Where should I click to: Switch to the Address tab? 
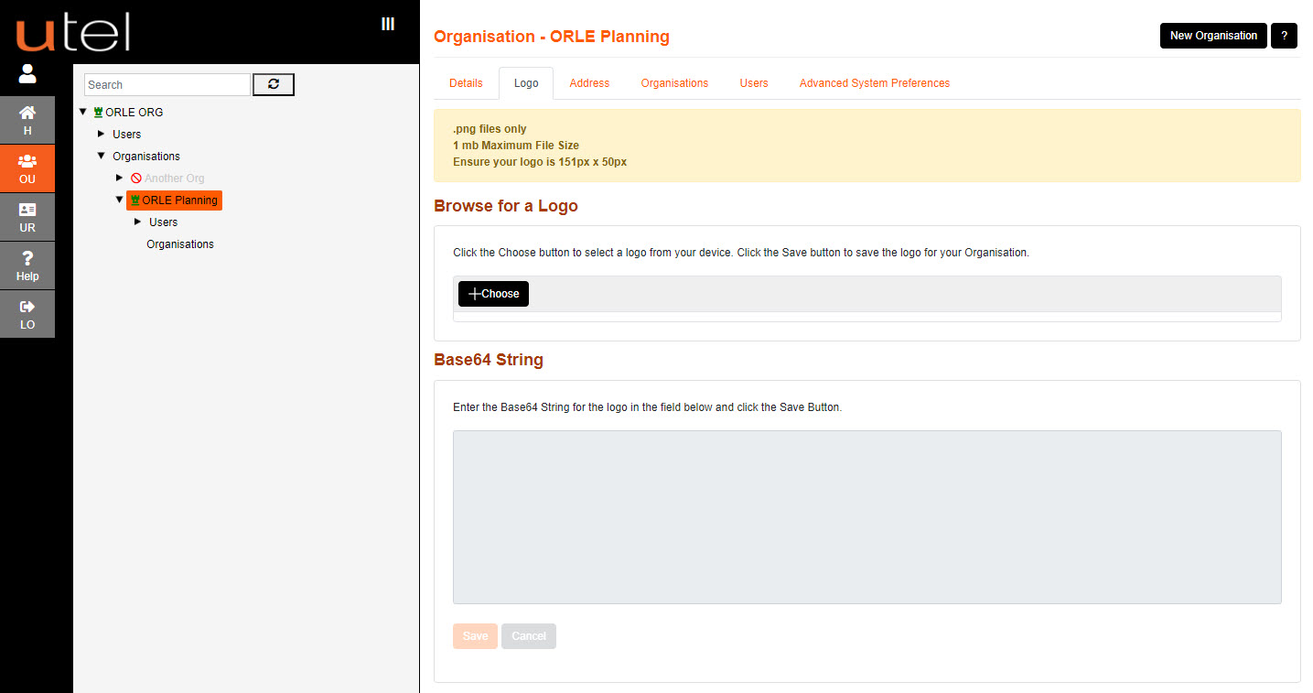[x=588, y=82]
